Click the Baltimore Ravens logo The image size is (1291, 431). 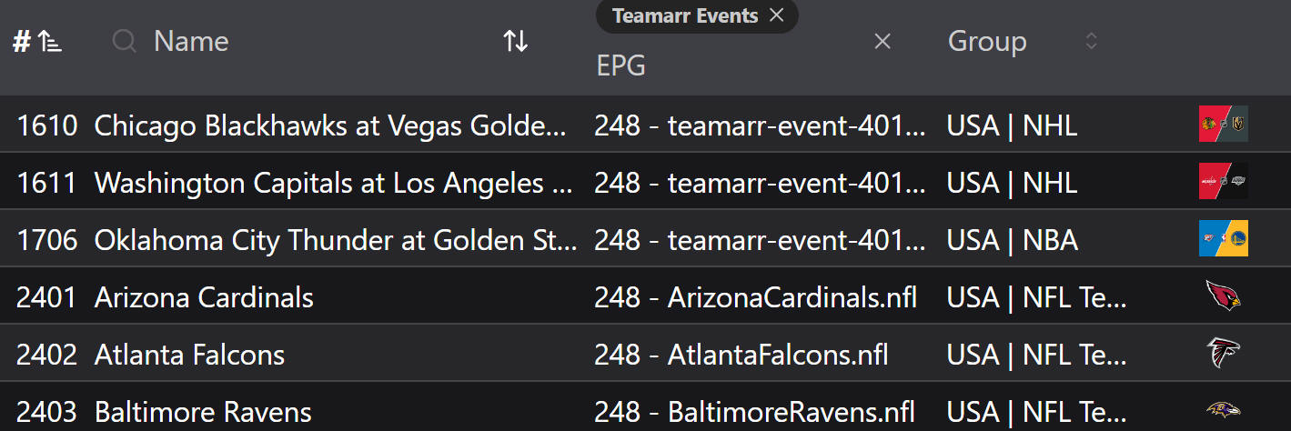[x=1223, y=410]
